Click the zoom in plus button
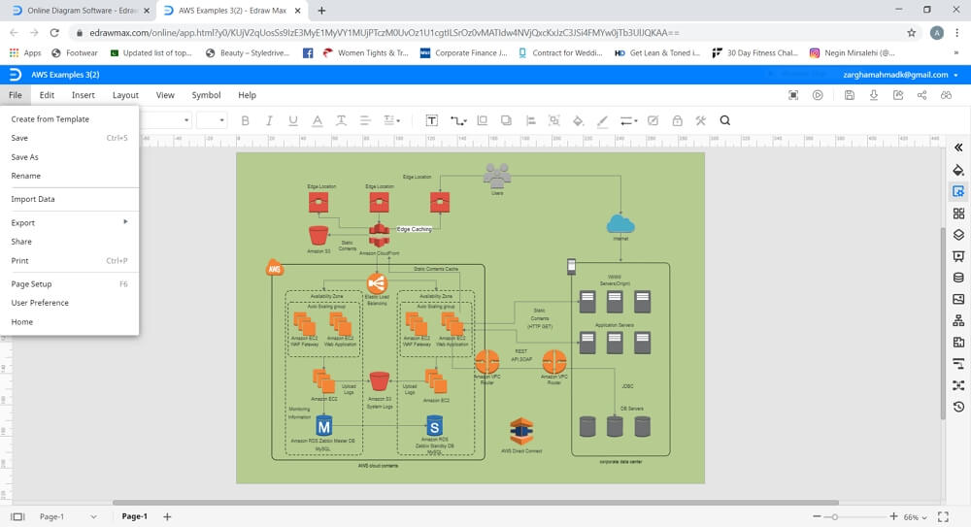The image size is (971, 527). click(893, 516)
